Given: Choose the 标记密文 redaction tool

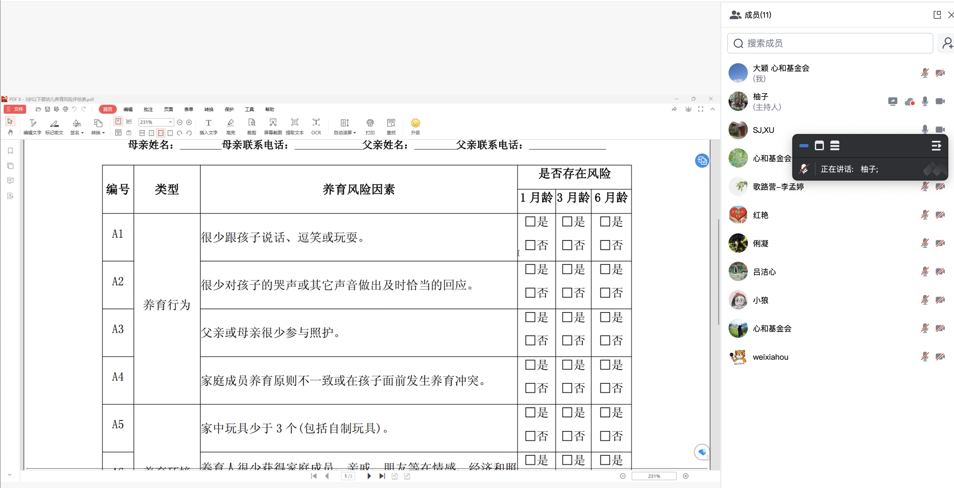Looking at the screenshot, I should click(54, 127).
